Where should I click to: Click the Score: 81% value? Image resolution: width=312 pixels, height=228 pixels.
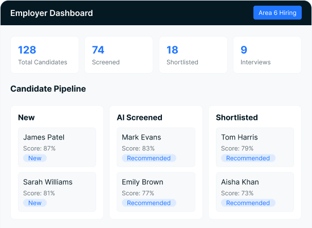(39, 193)
